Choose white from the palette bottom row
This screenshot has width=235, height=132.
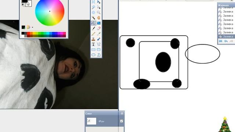pyautogui.click(x=23, y=36)
